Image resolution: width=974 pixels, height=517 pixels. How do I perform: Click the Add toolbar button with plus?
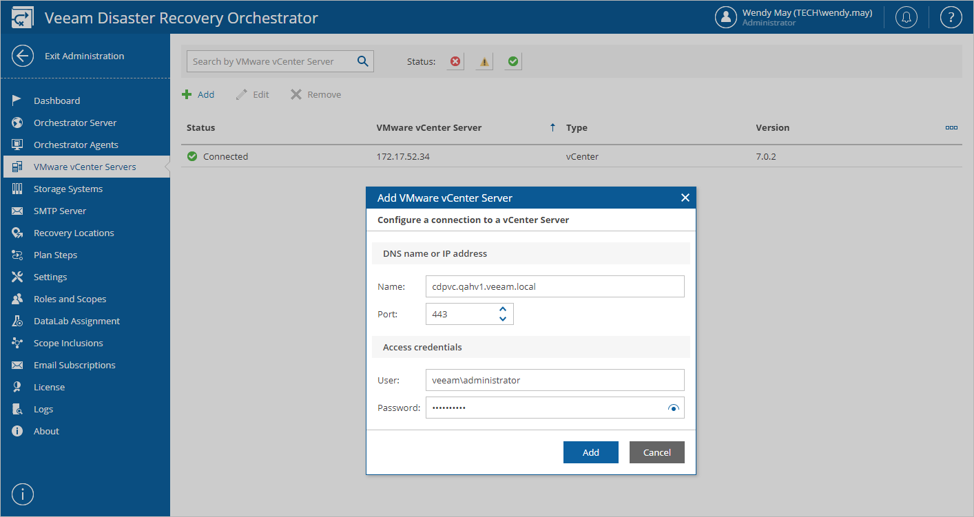[198, 94]
